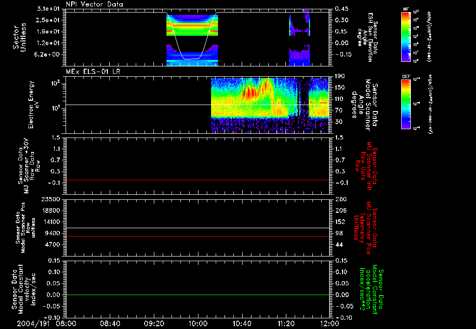Click the 11:20 time axis label
The height and width of the screenshot is (329, 476).
tap(286, 323)
